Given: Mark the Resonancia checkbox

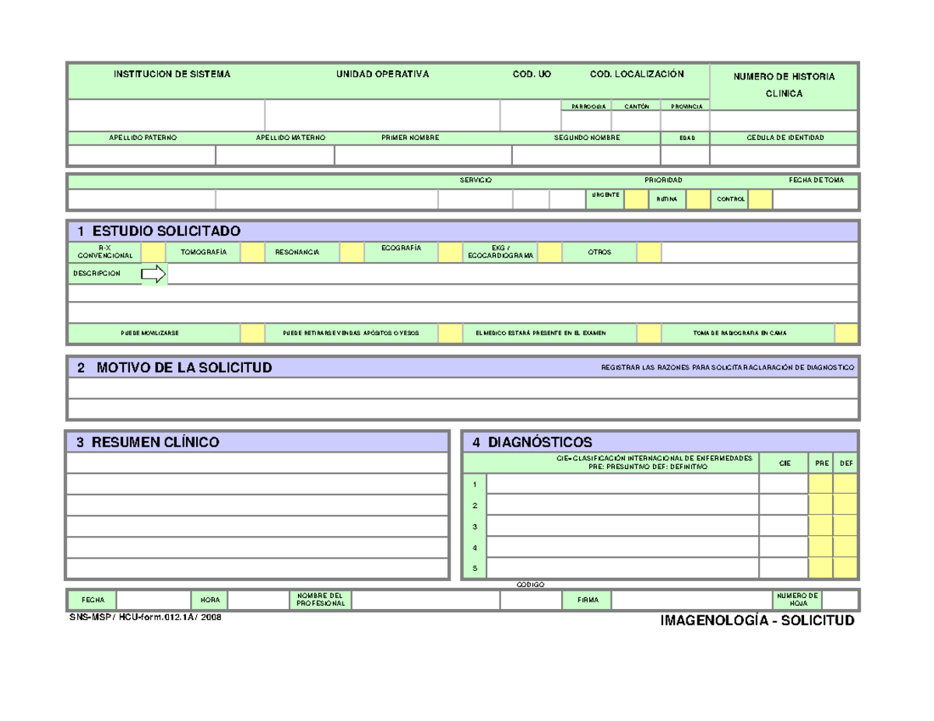Looking at the screenshot, I should (x=352, y=252).
